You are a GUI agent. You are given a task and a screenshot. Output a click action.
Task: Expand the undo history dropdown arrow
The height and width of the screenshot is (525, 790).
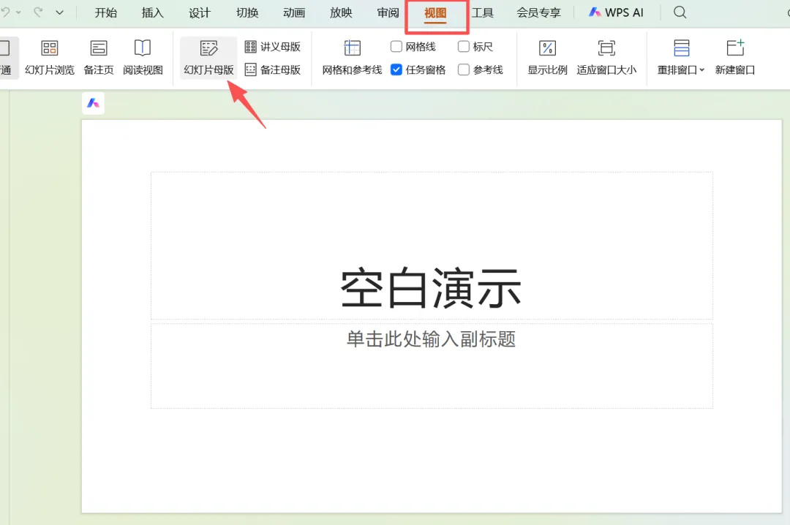click(18, 12)
